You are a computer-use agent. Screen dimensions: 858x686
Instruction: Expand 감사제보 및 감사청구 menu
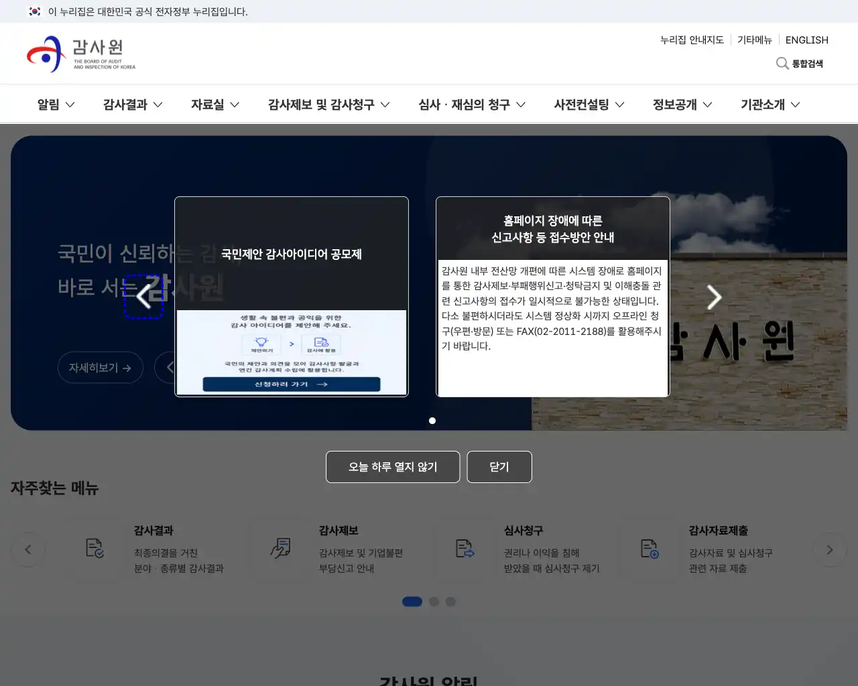point(328,105)
